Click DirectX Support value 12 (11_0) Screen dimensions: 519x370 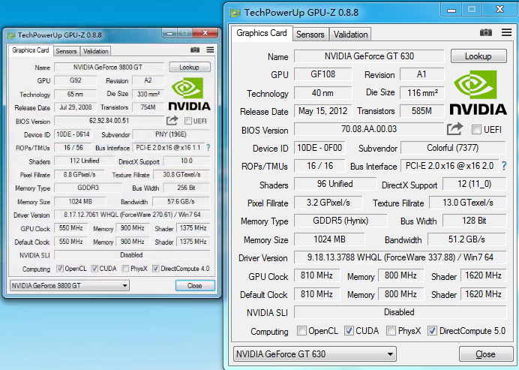[x=474, y=184]
